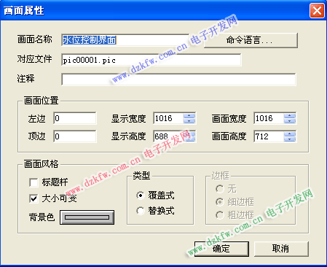Close the 画面属性 dialog window
327x267 pixels.
(317, 11)
